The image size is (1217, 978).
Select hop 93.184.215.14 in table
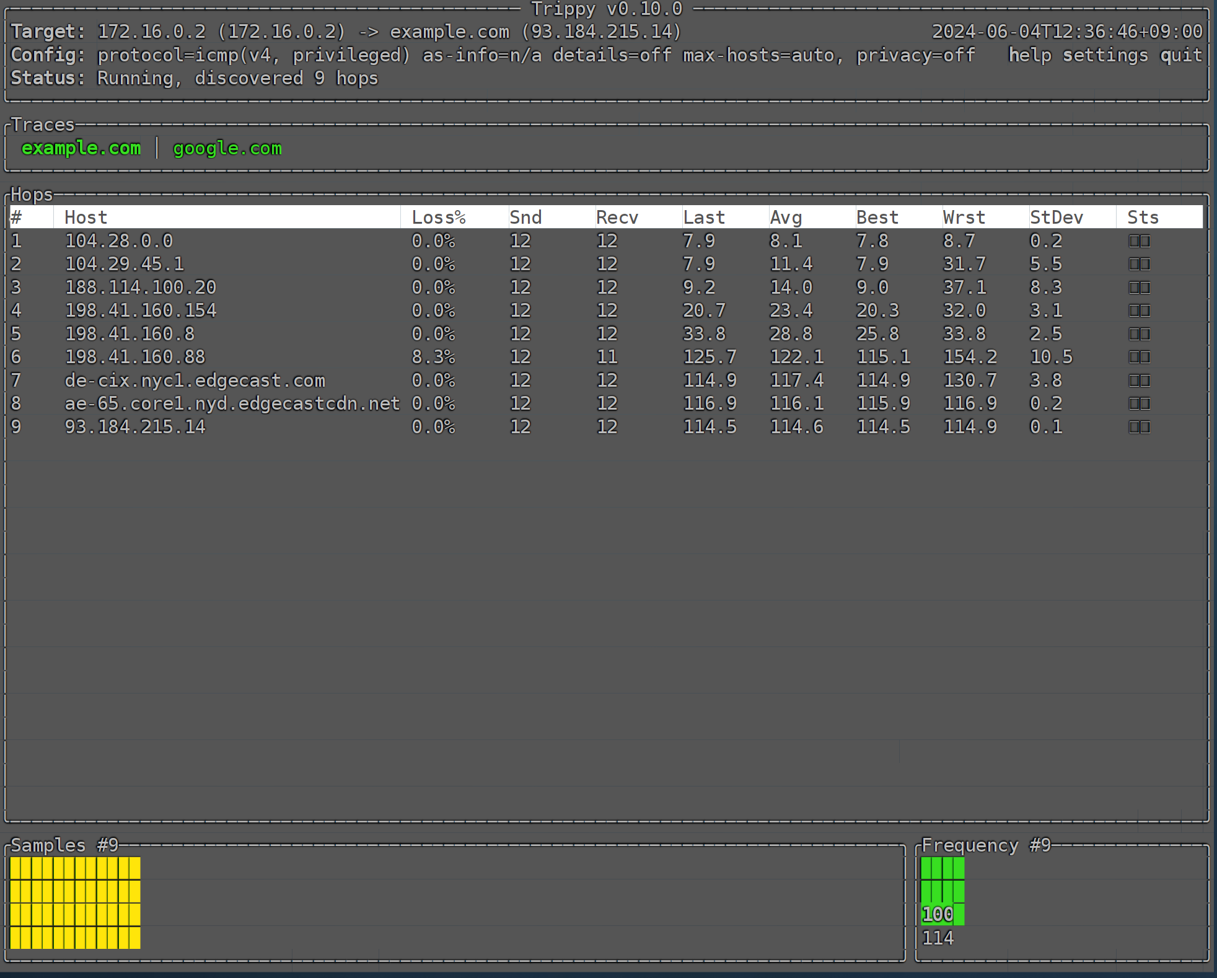click(x=135, y=427)
